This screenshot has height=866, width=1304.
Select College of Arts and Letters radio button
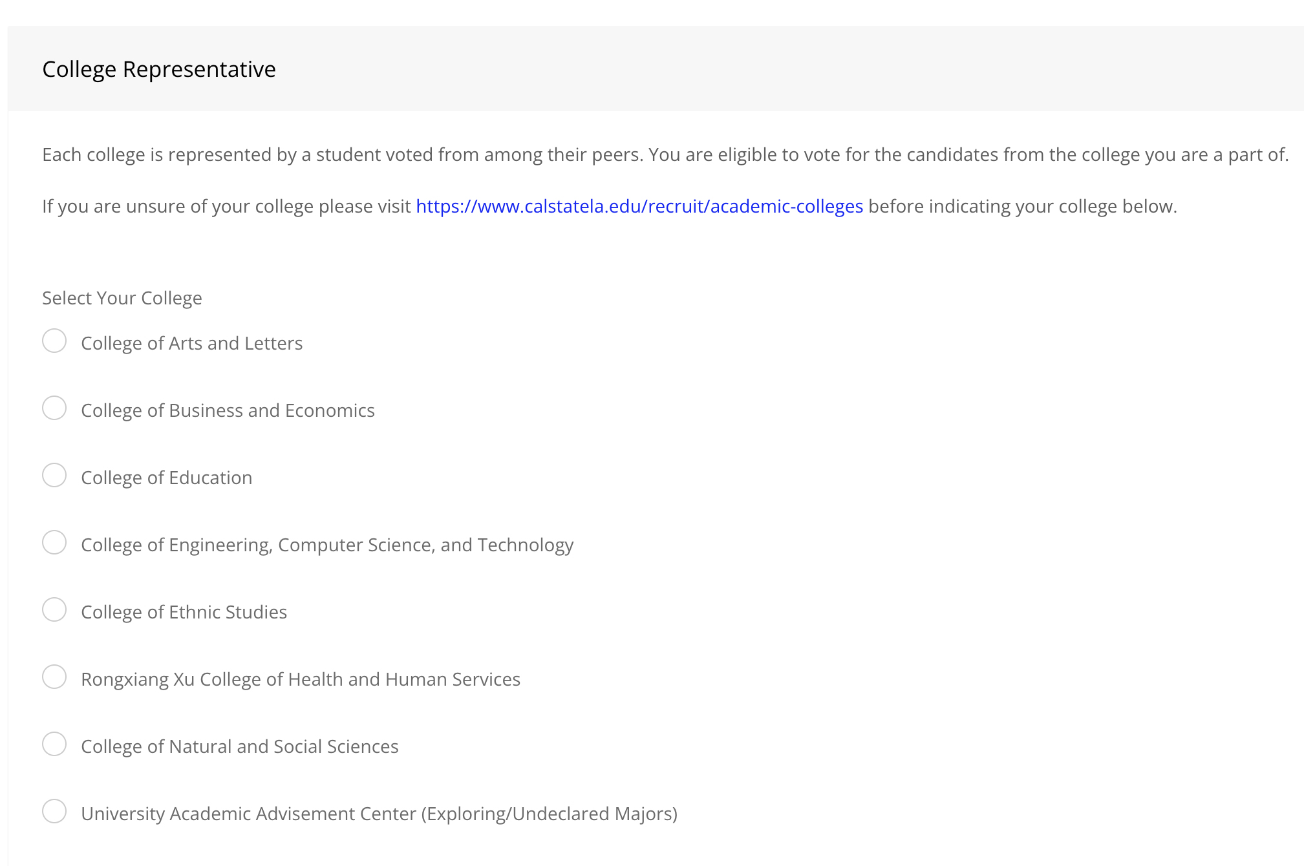coord(55,341)
